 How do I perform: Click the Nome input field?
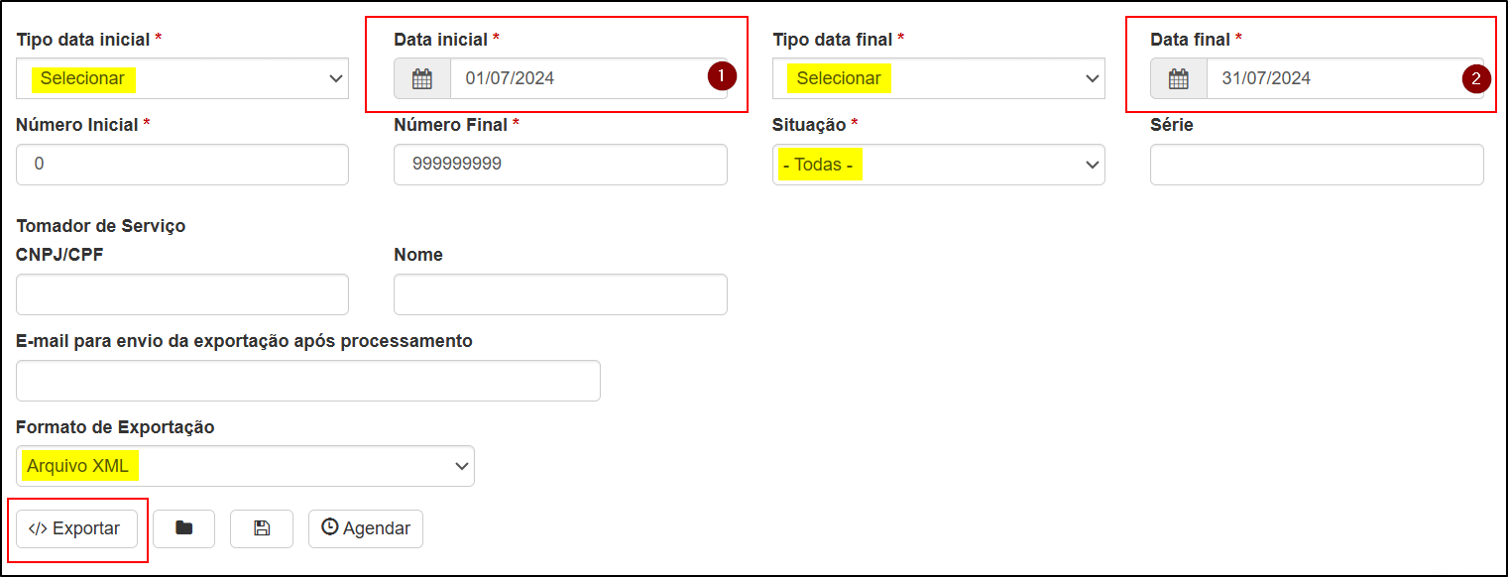click(560, 294)
